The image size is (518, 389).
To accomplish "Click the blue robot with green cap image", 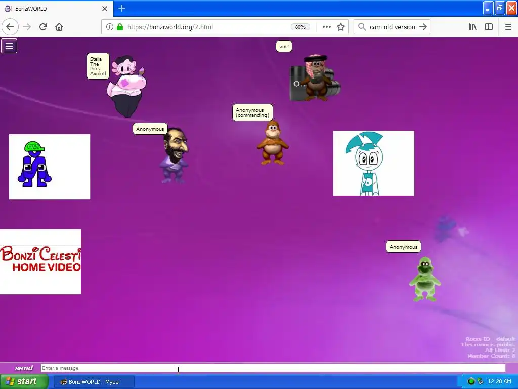I will tap(50, 167).
